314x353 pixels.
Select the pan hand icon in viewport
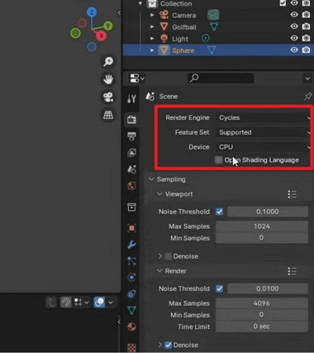108,79
